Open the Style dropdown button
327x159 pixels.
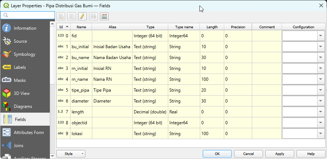(71, 154)
